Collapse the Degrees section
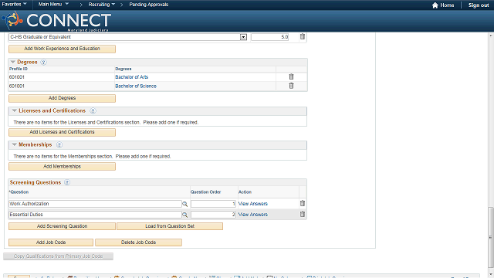 pyautogui.click(x=13, y=62)
